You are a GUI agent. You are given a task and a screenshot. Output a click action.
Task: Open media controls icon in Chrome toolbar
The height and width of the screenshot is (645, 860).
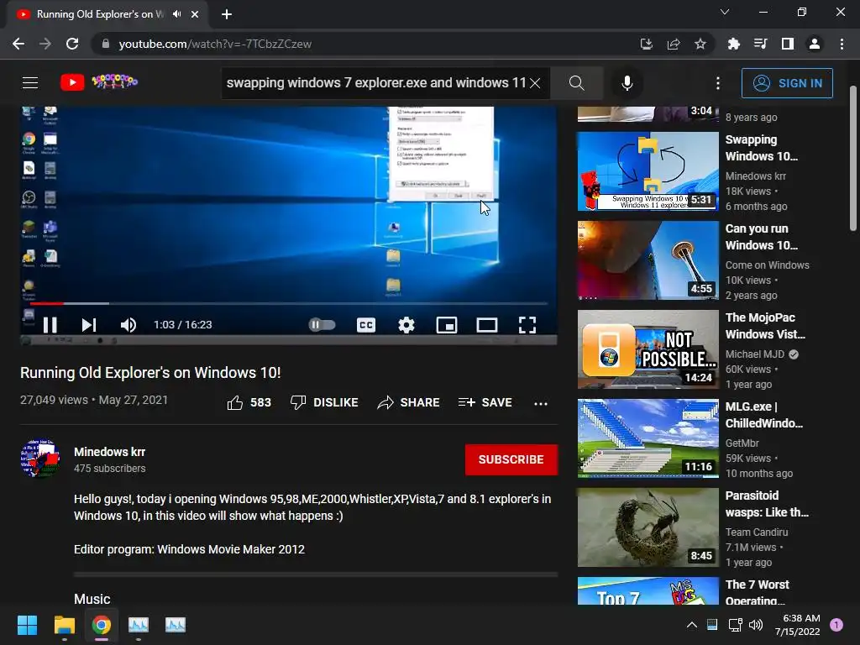coord(760,44)
